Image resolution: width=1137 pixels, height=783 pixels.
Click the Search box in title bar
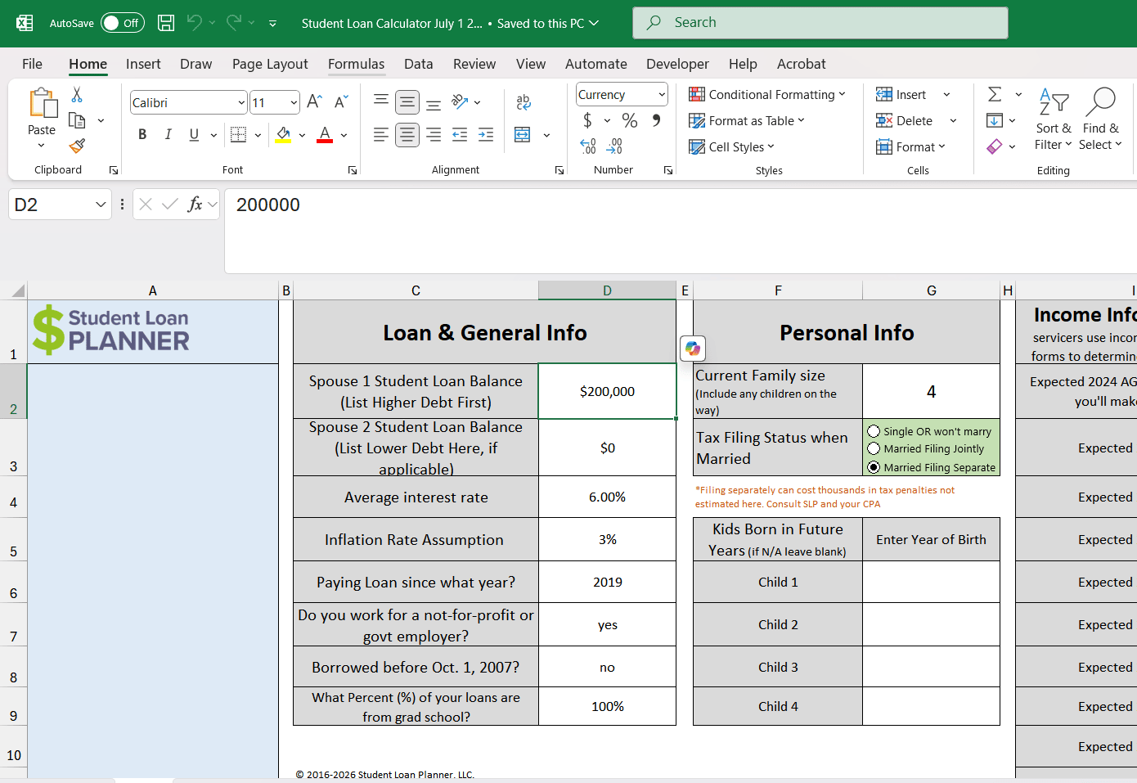820,23
